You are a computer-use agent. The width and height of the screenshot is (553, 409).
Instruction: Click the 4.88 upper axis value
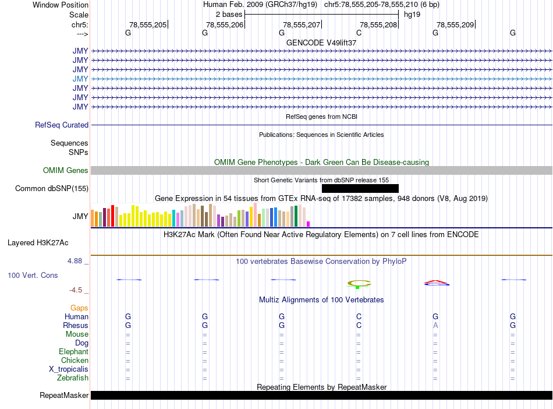[75, 261]
